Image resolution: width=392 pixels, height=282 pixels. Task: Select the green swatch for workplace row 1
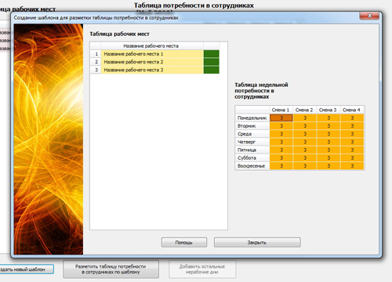[211, 54]
